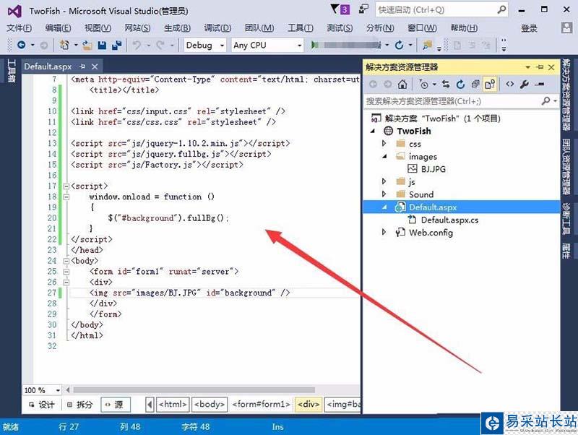
Task: Click the Undo toolbar icon
Action: click(x=137, y=45)
